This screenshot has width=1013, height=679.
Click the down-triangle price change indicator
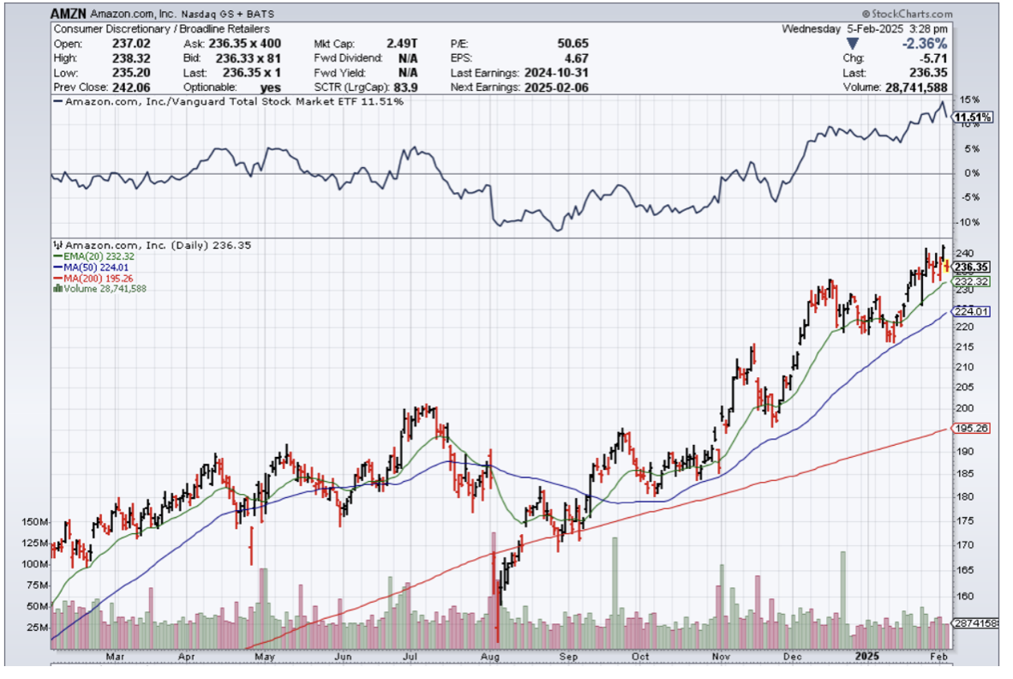point(853,44)
